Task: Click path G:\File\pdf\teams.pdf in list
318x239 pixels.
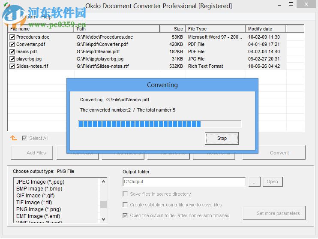Action: tap(98, 51)
